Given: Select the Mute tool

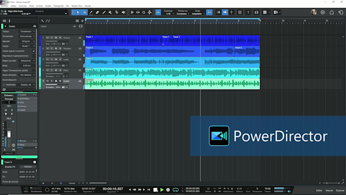Looking at the screenshot, I should (x=110, y=13).
